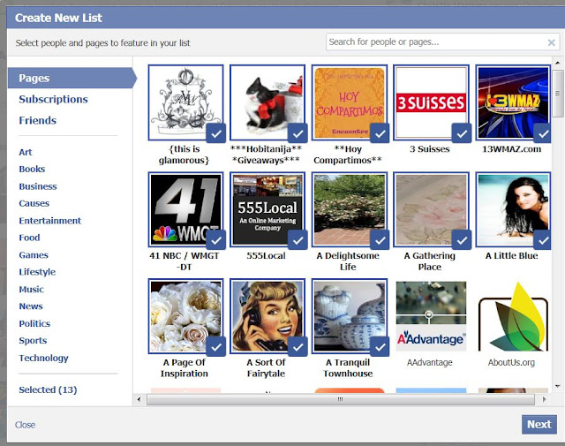Click the A Tranquil Townhouse thumbnail

tap(350, 316)
